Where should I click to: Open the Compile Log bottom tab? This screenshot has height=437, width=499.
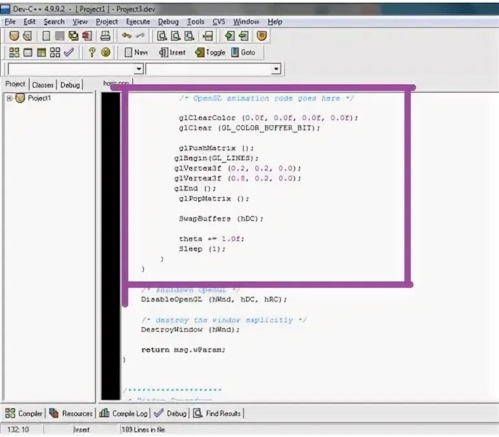[124, 413]
